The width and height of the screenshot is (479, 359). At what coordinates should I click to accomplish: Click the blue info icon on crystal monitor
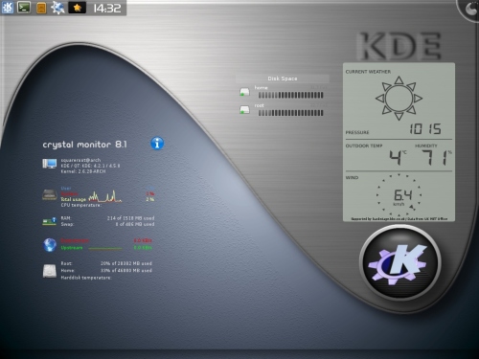[157, 144]
